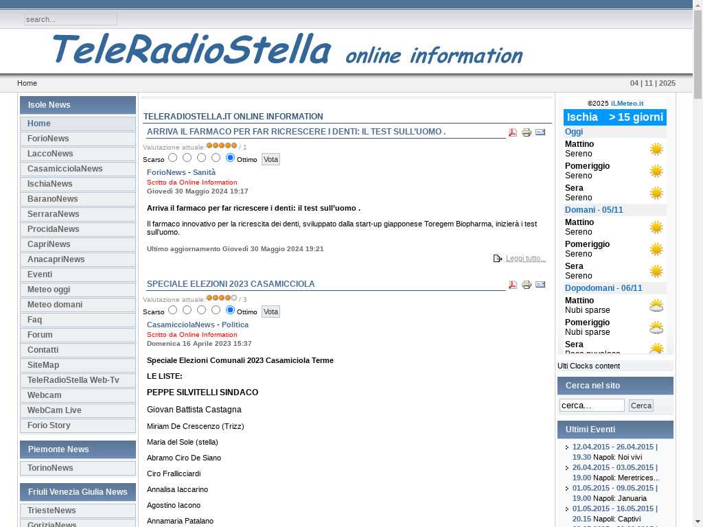
Task: Click the Cerca button in 'Cerca nel sito'
Action: [641, 406]
